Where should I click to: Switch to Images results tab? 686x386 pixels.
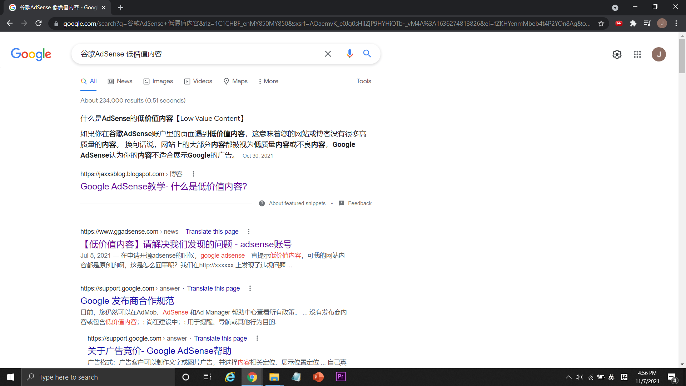[158, 81]
